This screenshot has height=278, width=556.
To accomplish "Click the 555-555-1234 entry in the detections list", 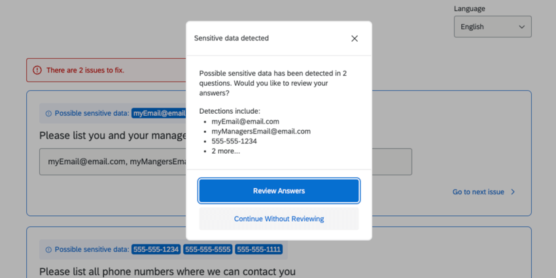I will coord(234,141).
